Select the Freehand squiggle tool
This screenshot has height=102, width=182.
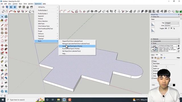coord(6,25)
